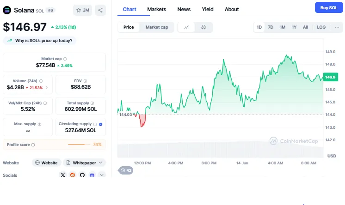The image size is (345, 205).
Task: Open Solana's Reddit social link
Action: pyautogui.click(x=73, y=175)
